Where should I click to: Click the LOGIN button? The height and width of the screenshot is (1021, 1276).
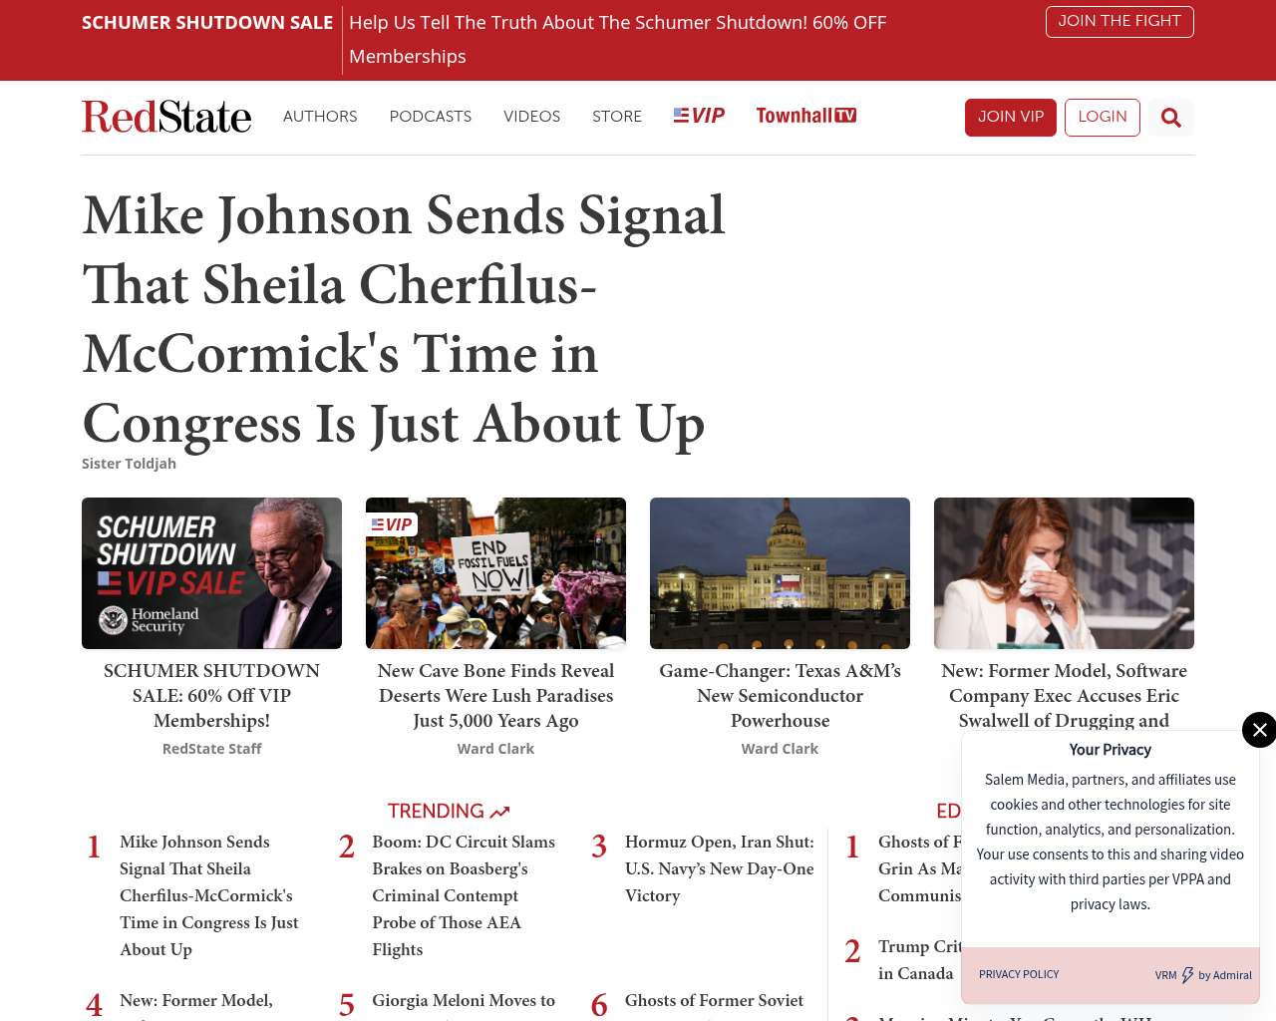click(1103, 118)
